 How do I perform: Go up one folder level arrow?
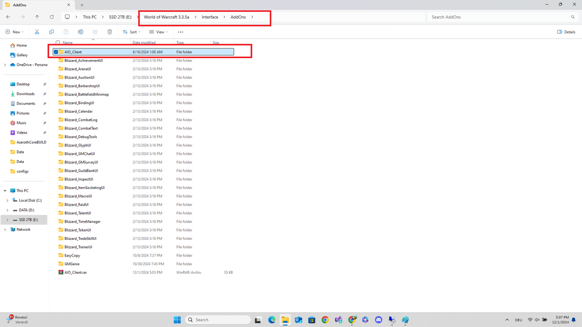coord(37,17)
